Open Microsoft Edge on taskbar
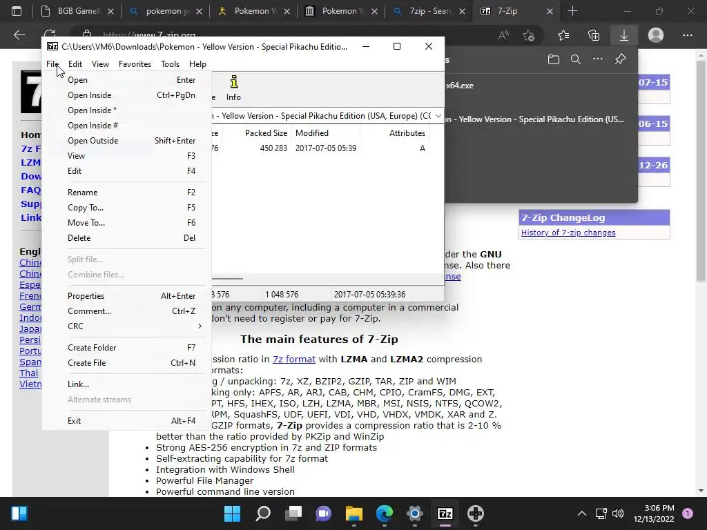Screen dimensions: 707x530 pos(384,513)
